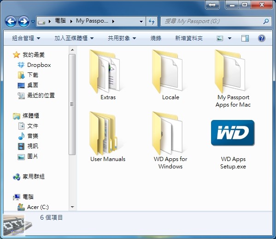Open the 組合管理 menu
This screenshot has height=239, width=276.
tap(26, 38)
